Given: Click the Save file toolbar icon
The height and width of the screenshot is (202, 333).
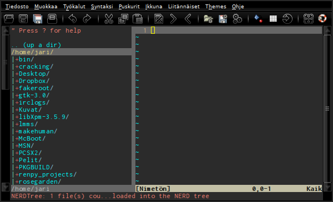Looking at the screenshot, I should (x=23, y=19).
